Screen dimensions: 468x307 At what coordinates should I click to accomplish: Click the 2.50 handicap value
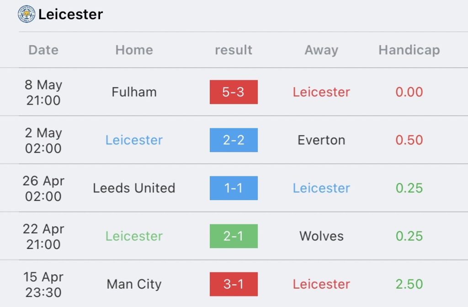click(x=409, y=284)
